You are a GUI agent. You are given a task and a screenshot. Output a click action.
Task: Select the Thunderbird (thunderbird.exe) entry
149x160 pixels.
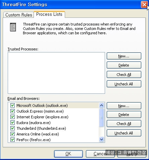click(x=41, y=128)
